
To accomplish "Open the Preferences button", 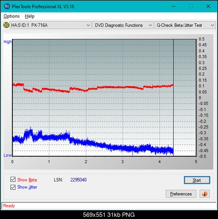I will [181, 194].
